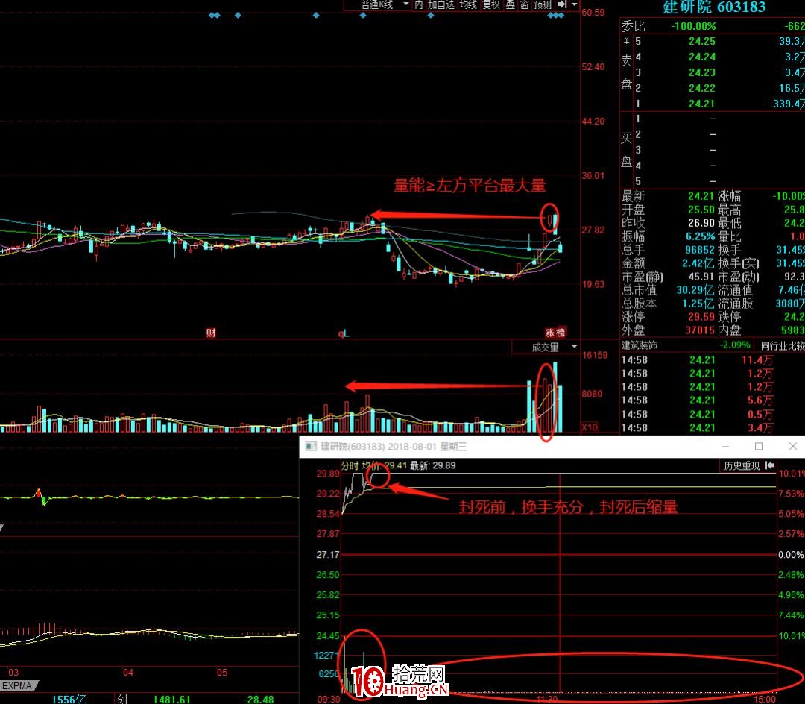The width and height of the screenshot is (805, 704).
Task: Click the 历史重现 replay button in popup
Action: pos(742,466)
